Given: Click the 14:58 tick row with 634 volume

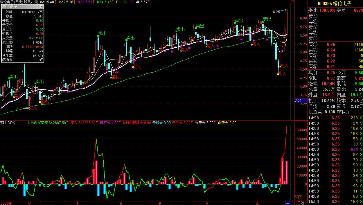Looking at the screenshot, I should click(x=335, y=149).
